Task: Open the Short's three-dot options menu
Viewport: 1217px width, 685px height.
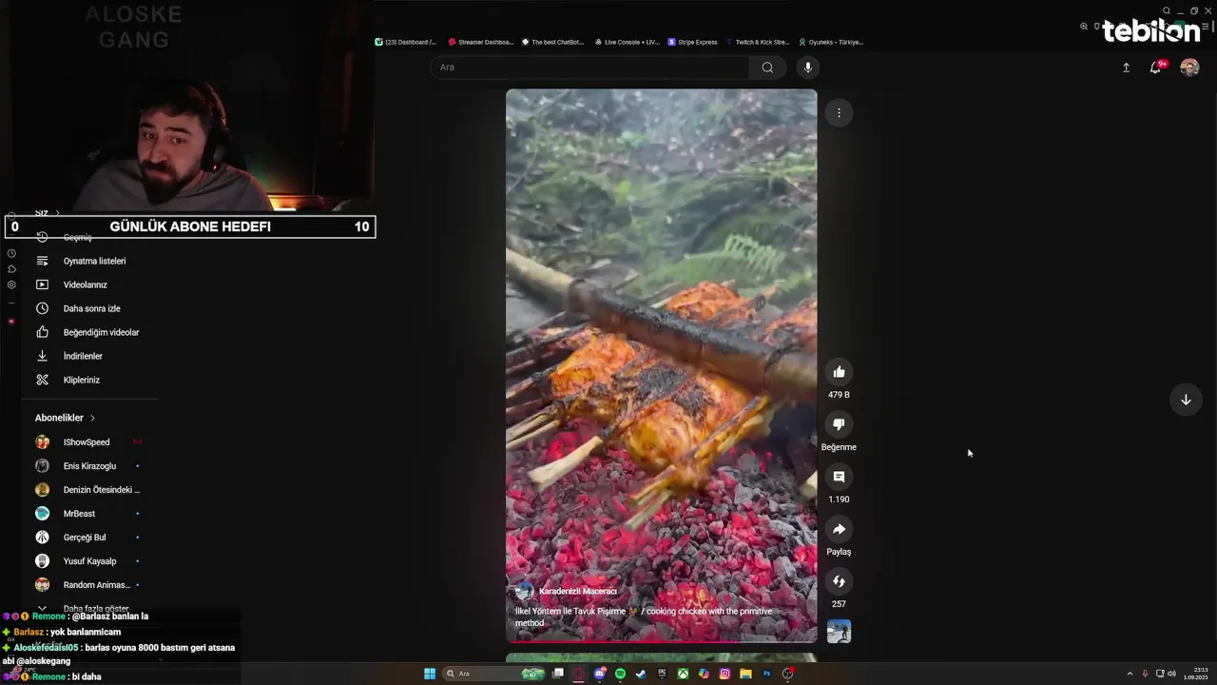Action: [x=839, y=112]
